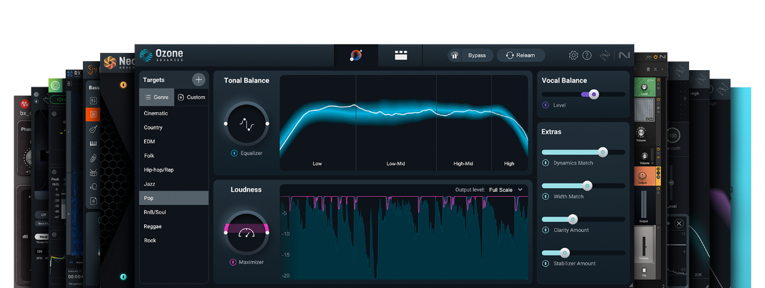Choose the Cinematic genre target
This screenshot has height=288, width=765.
click(x=174, y=113)
